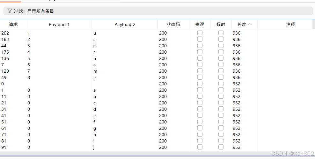
Task: Click Payload 1 value 3
Action: point(29,46)
